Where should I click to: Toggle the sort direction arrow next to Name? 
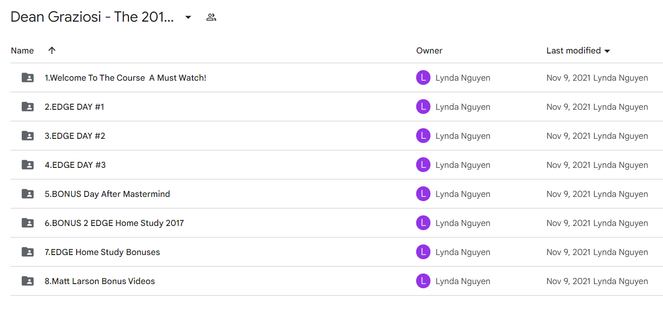coord(52,50)
